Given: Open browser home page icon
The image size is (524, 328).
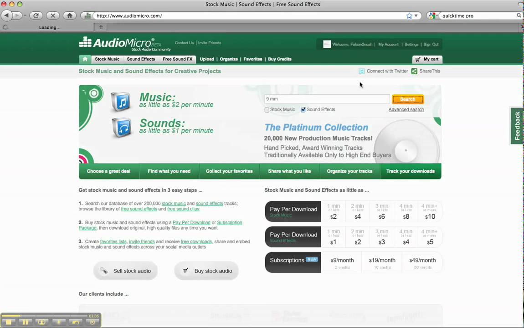Looking at the screenshot, I should tap(70, 15).
